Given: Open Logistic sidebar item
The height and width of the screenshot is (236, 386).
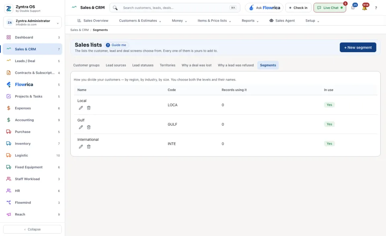Looking at the screenshot, I should (33, 155).
